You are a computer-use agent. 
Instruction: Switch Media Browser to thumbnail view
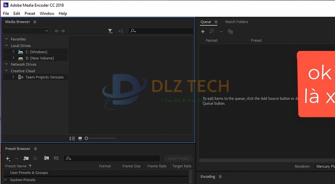click(x=80, y=138)
